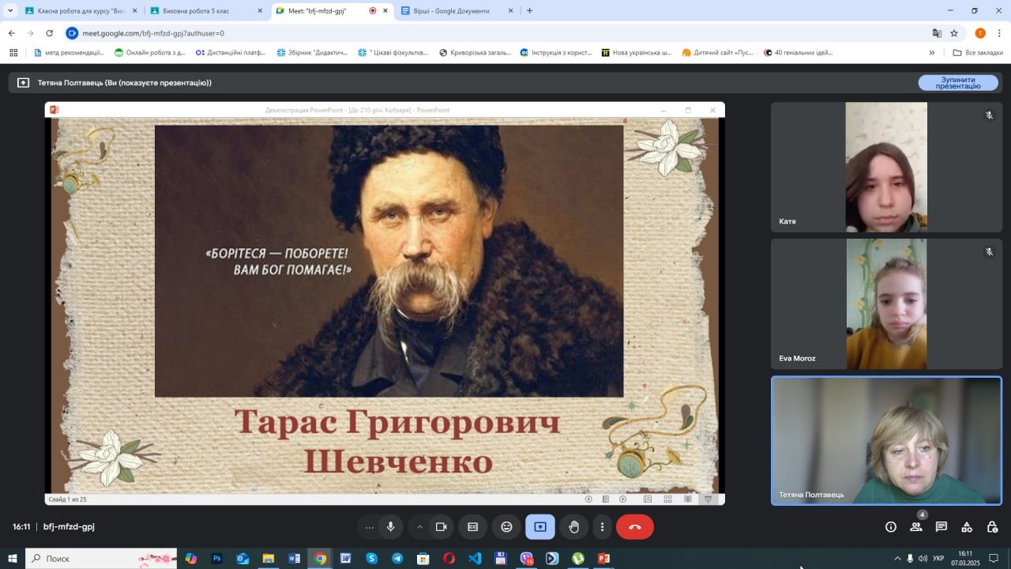This screenshot has width=1011, height=569.
Task: Open Visual Studio Code from taskbar
Action: coord(475,559)
